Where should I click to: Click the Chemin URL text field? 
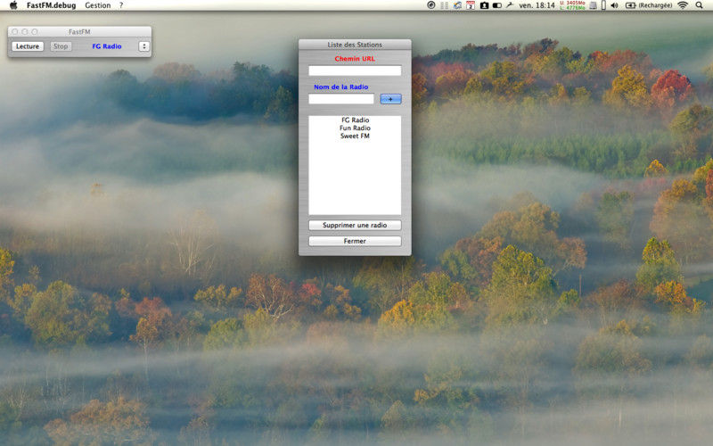[x=355, y=70]
